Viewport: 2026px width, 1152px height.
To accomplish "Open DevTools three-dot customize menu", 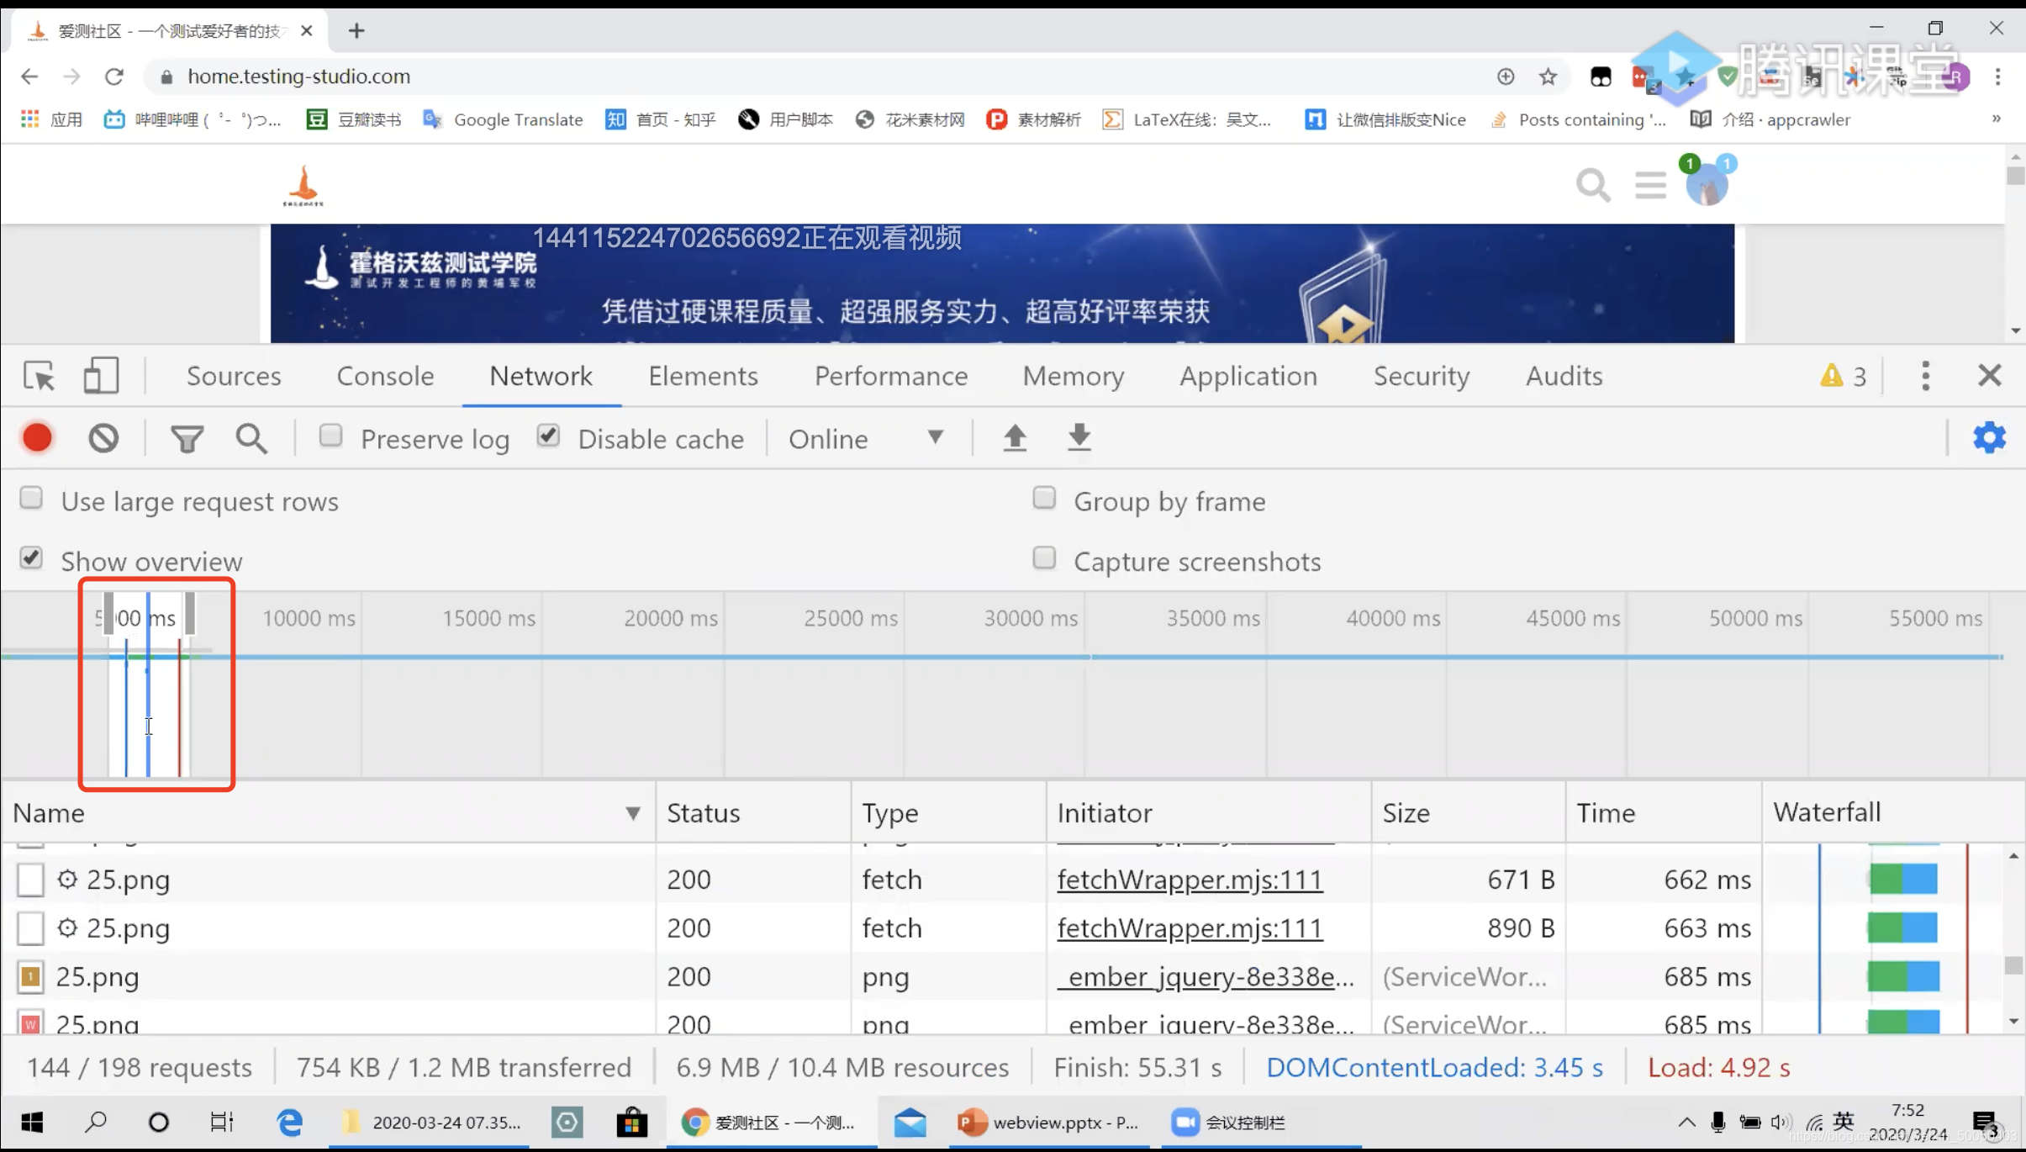I will pos(1925,376).
